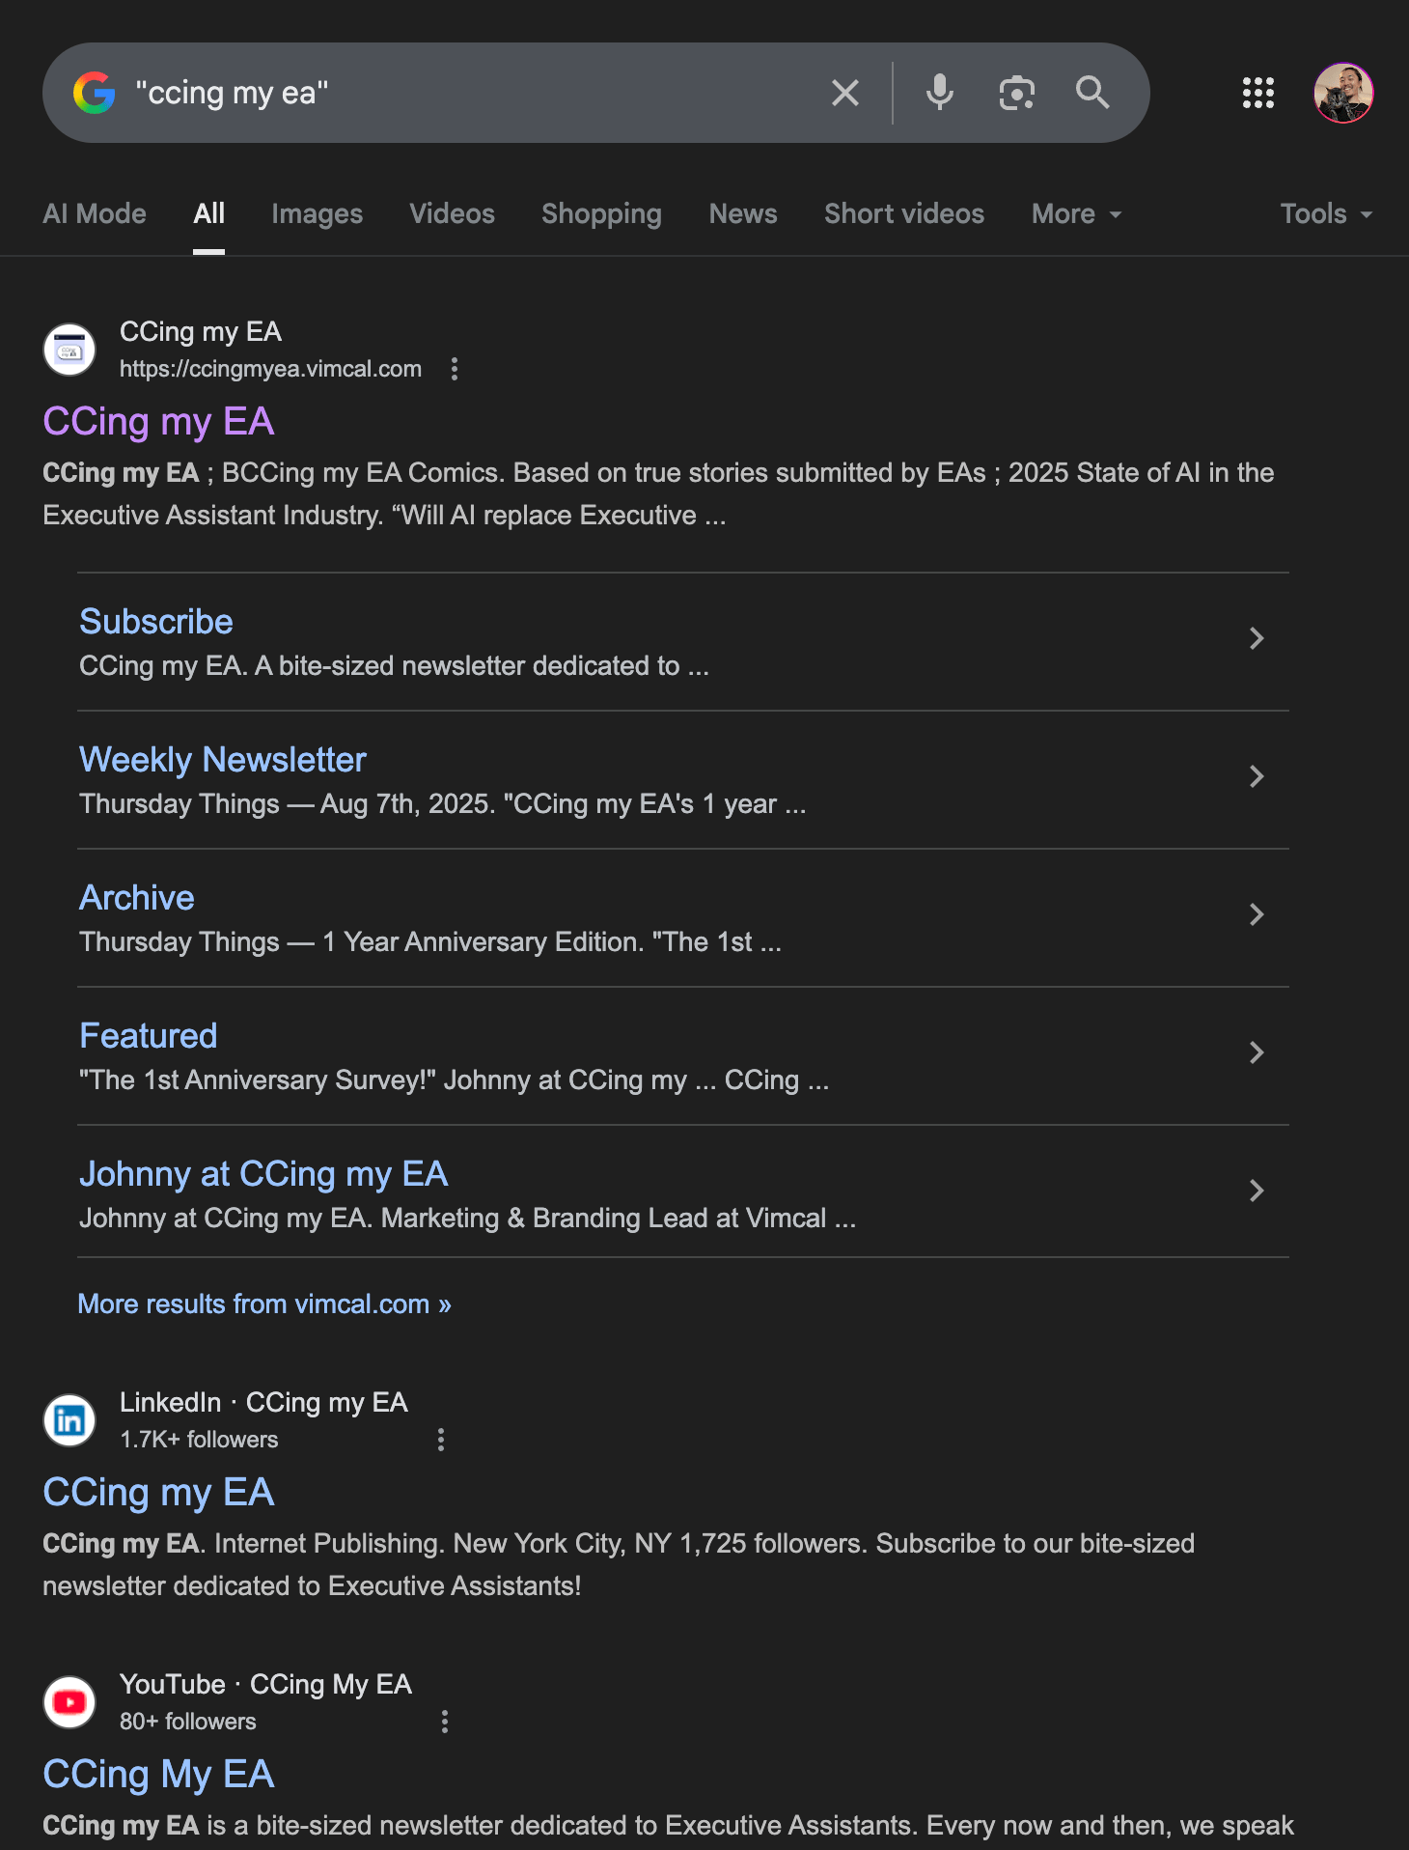Open the CCing my EA vimcal result
Viewport: 1409px width, 1850px height.
point(158,422)
